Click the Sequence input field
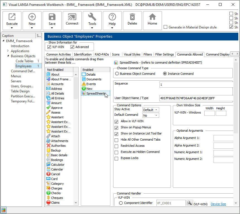The height and width of the screenshot is (214, 240). [196, 84]
